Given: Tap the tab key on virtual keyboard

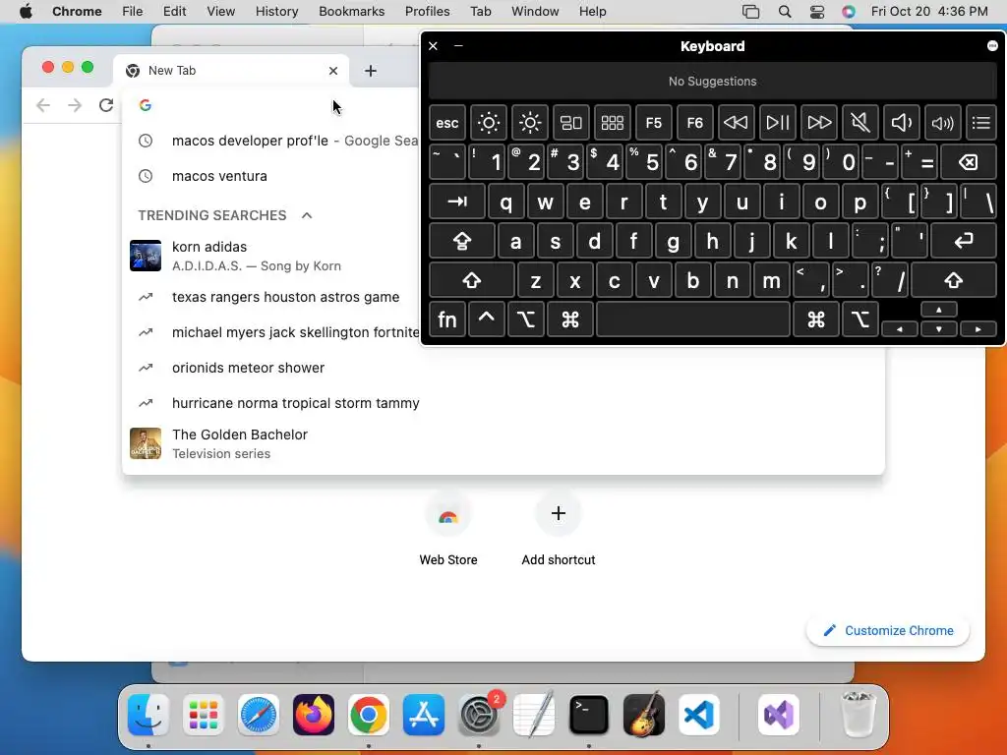Looking at the screenshot, I should (x=457, y=203).
